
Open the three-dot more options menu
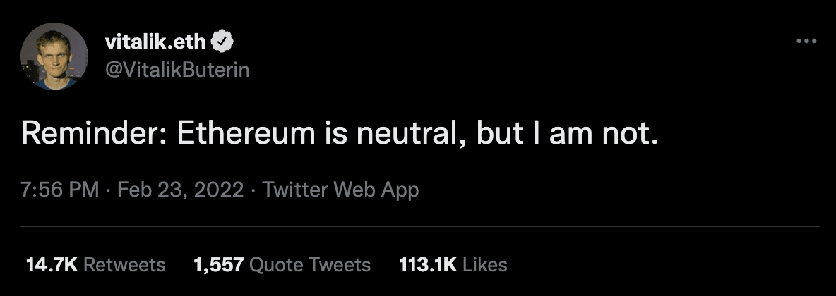tap(806, 42)
